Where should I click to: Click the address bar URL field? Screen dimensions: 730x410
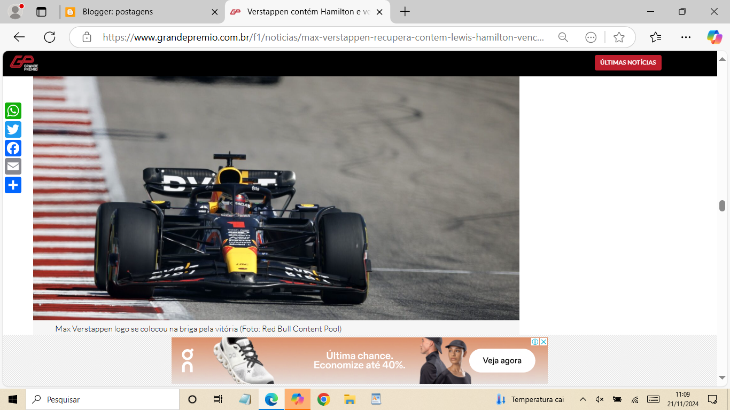(323, 37)
